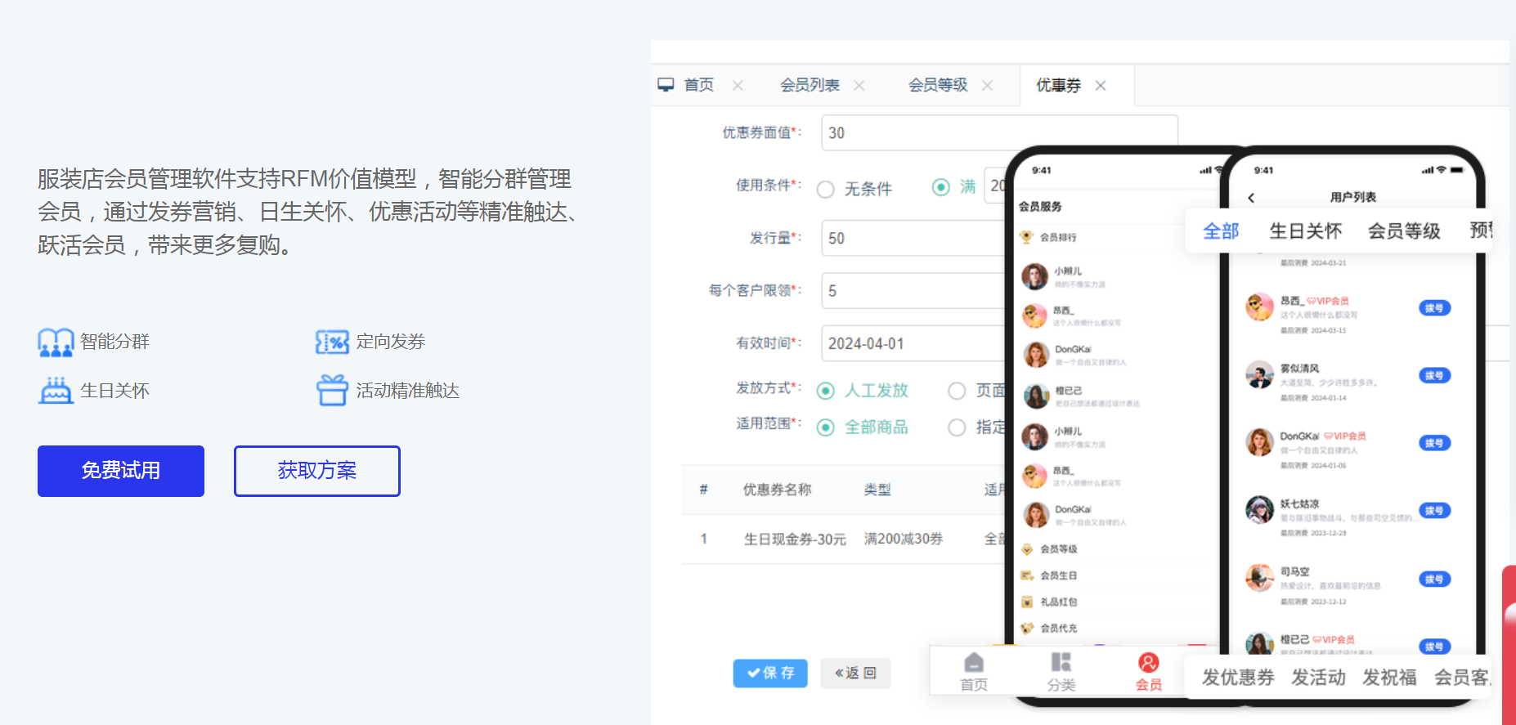Close the 优惠券 tab
The width and height of the screenshot is (1516, 725).
tap(1101, 85)
